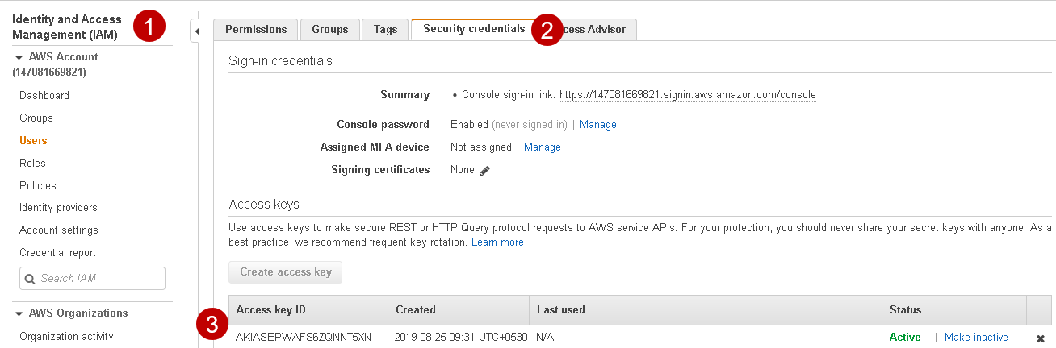The height and width of the screenshot is (348, 1056).
Task: Collapse the AWS Organizations section
Action: pyautogui.click(x=19, y=313)
